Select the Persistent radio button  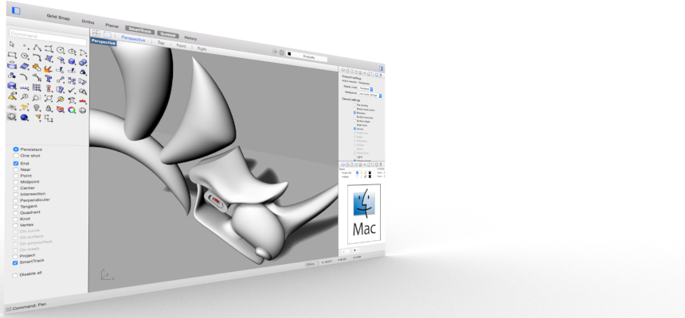click(x=16, y=149)
